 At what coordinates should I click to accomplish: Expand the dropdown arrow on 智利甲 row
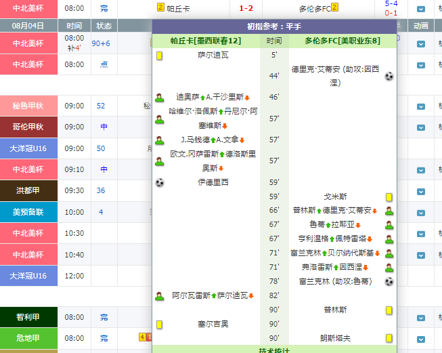(x=422, y=317)
